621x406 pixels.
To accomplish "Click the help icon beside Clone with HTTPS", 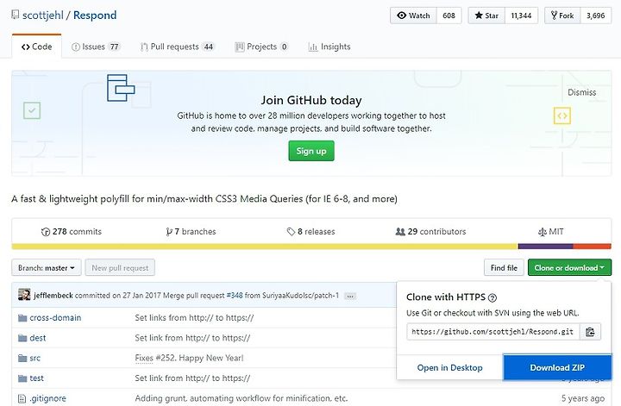I will [492, 297].
